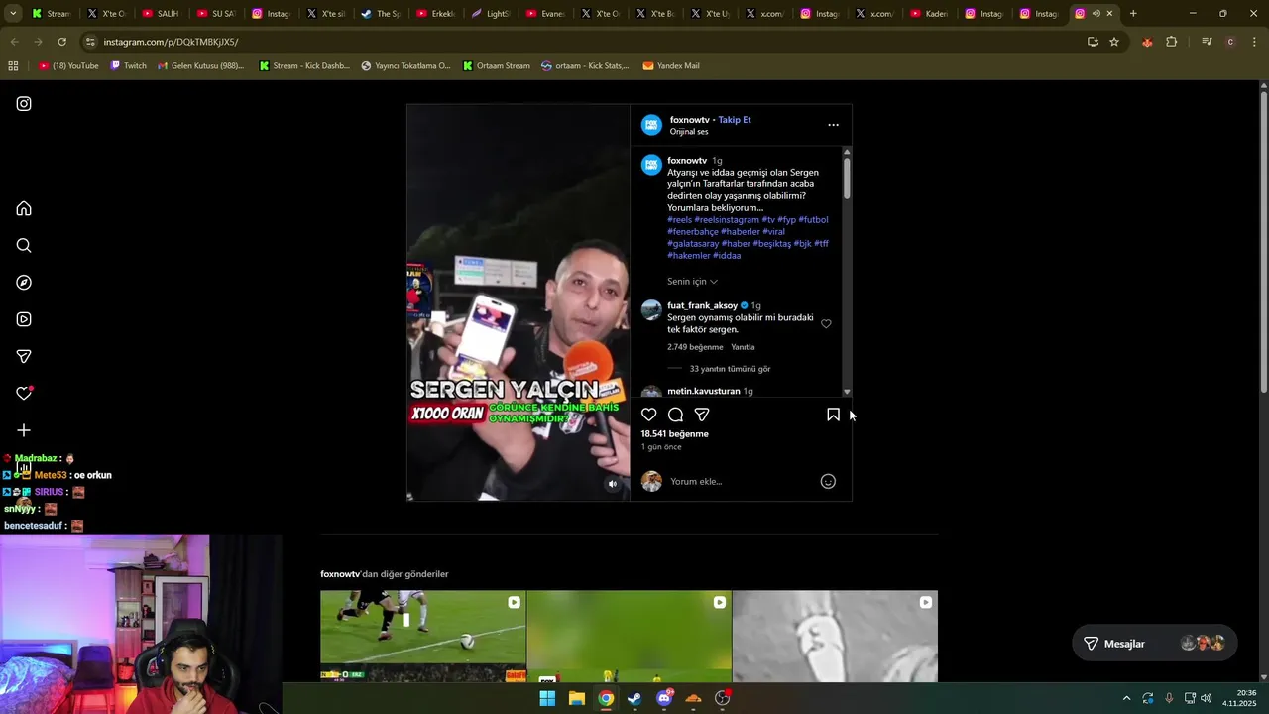This screenshot has width=1269, height=714.
Task: Open 'Gelen Kutusu' Gmail bookmark
Action: coord(201,66)
